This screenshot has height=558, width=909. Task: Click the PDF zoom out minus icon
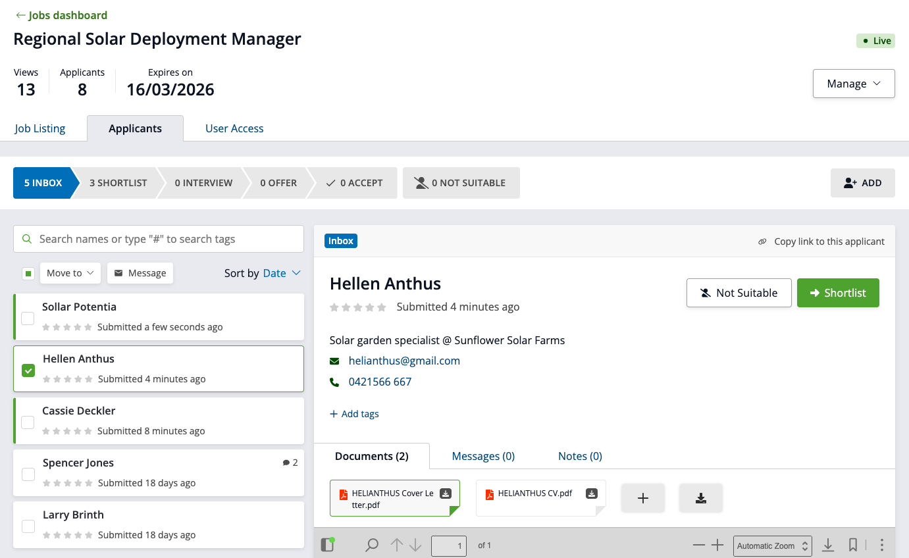(699, 545)
